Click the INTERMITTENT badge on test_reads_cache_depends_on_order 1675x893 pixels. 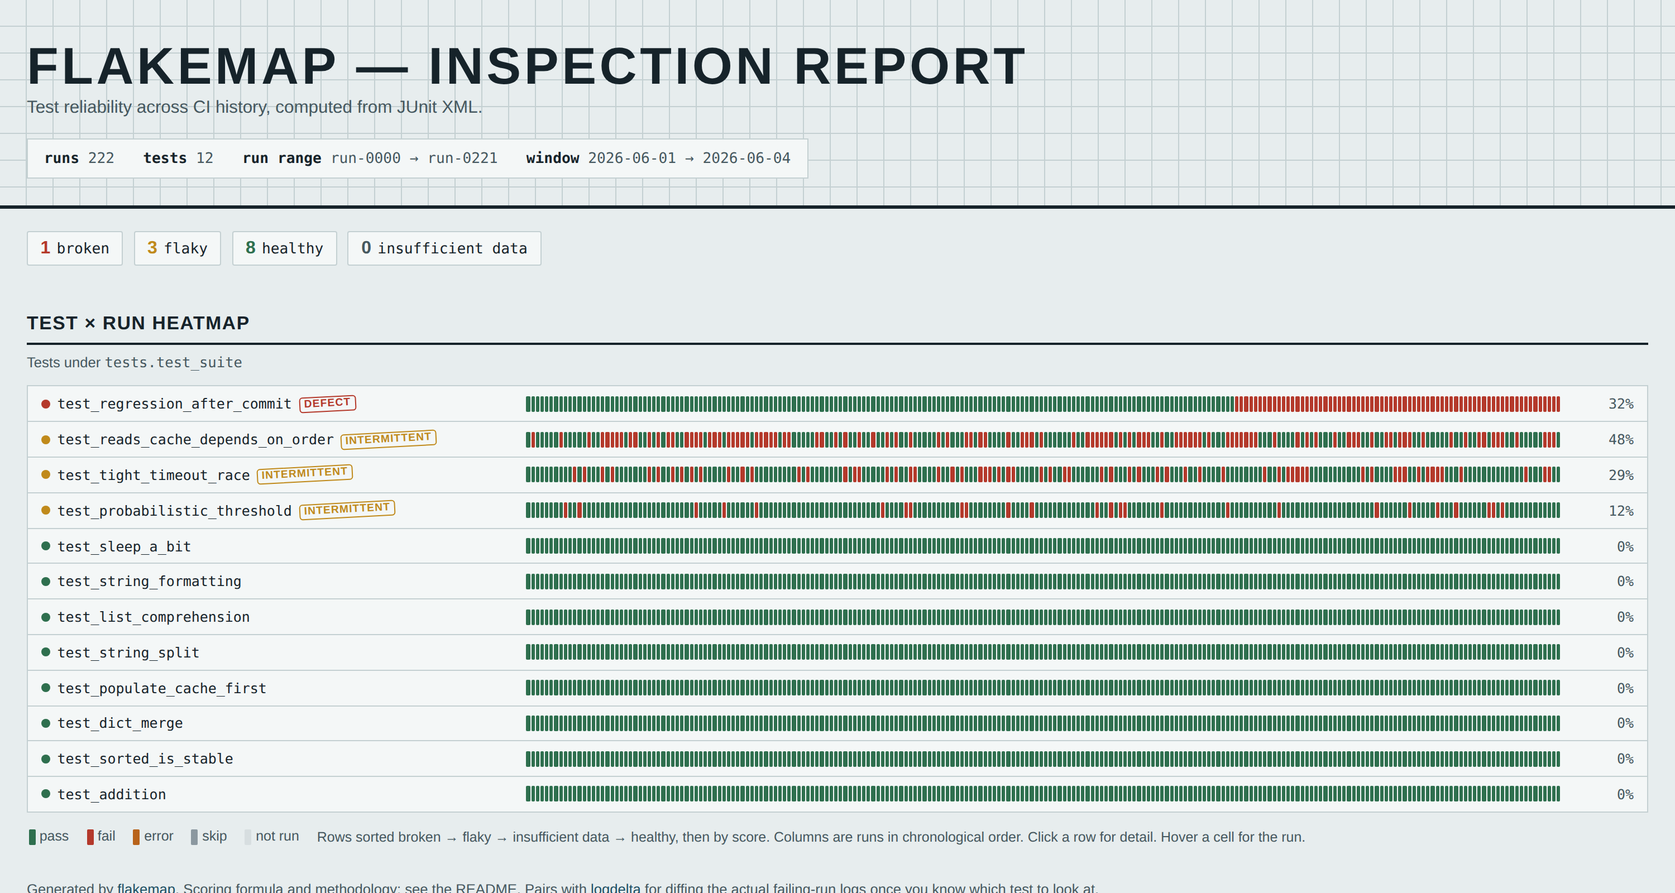(388, 439)
